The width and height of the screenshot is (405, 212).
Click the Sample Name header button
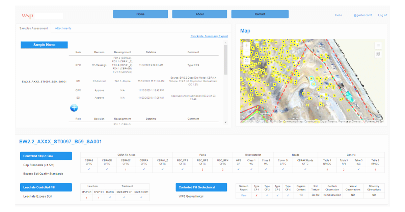[44, 45]
